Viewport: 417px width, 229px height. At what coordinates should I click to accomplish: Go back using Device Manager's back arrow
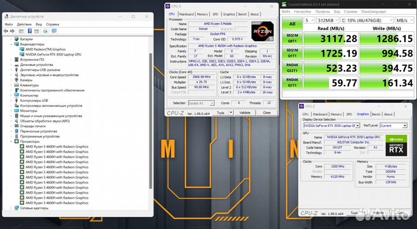pos(6,31)
